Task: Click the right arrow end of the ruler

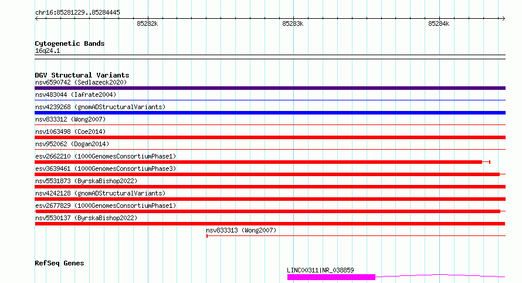Action: 503,19
